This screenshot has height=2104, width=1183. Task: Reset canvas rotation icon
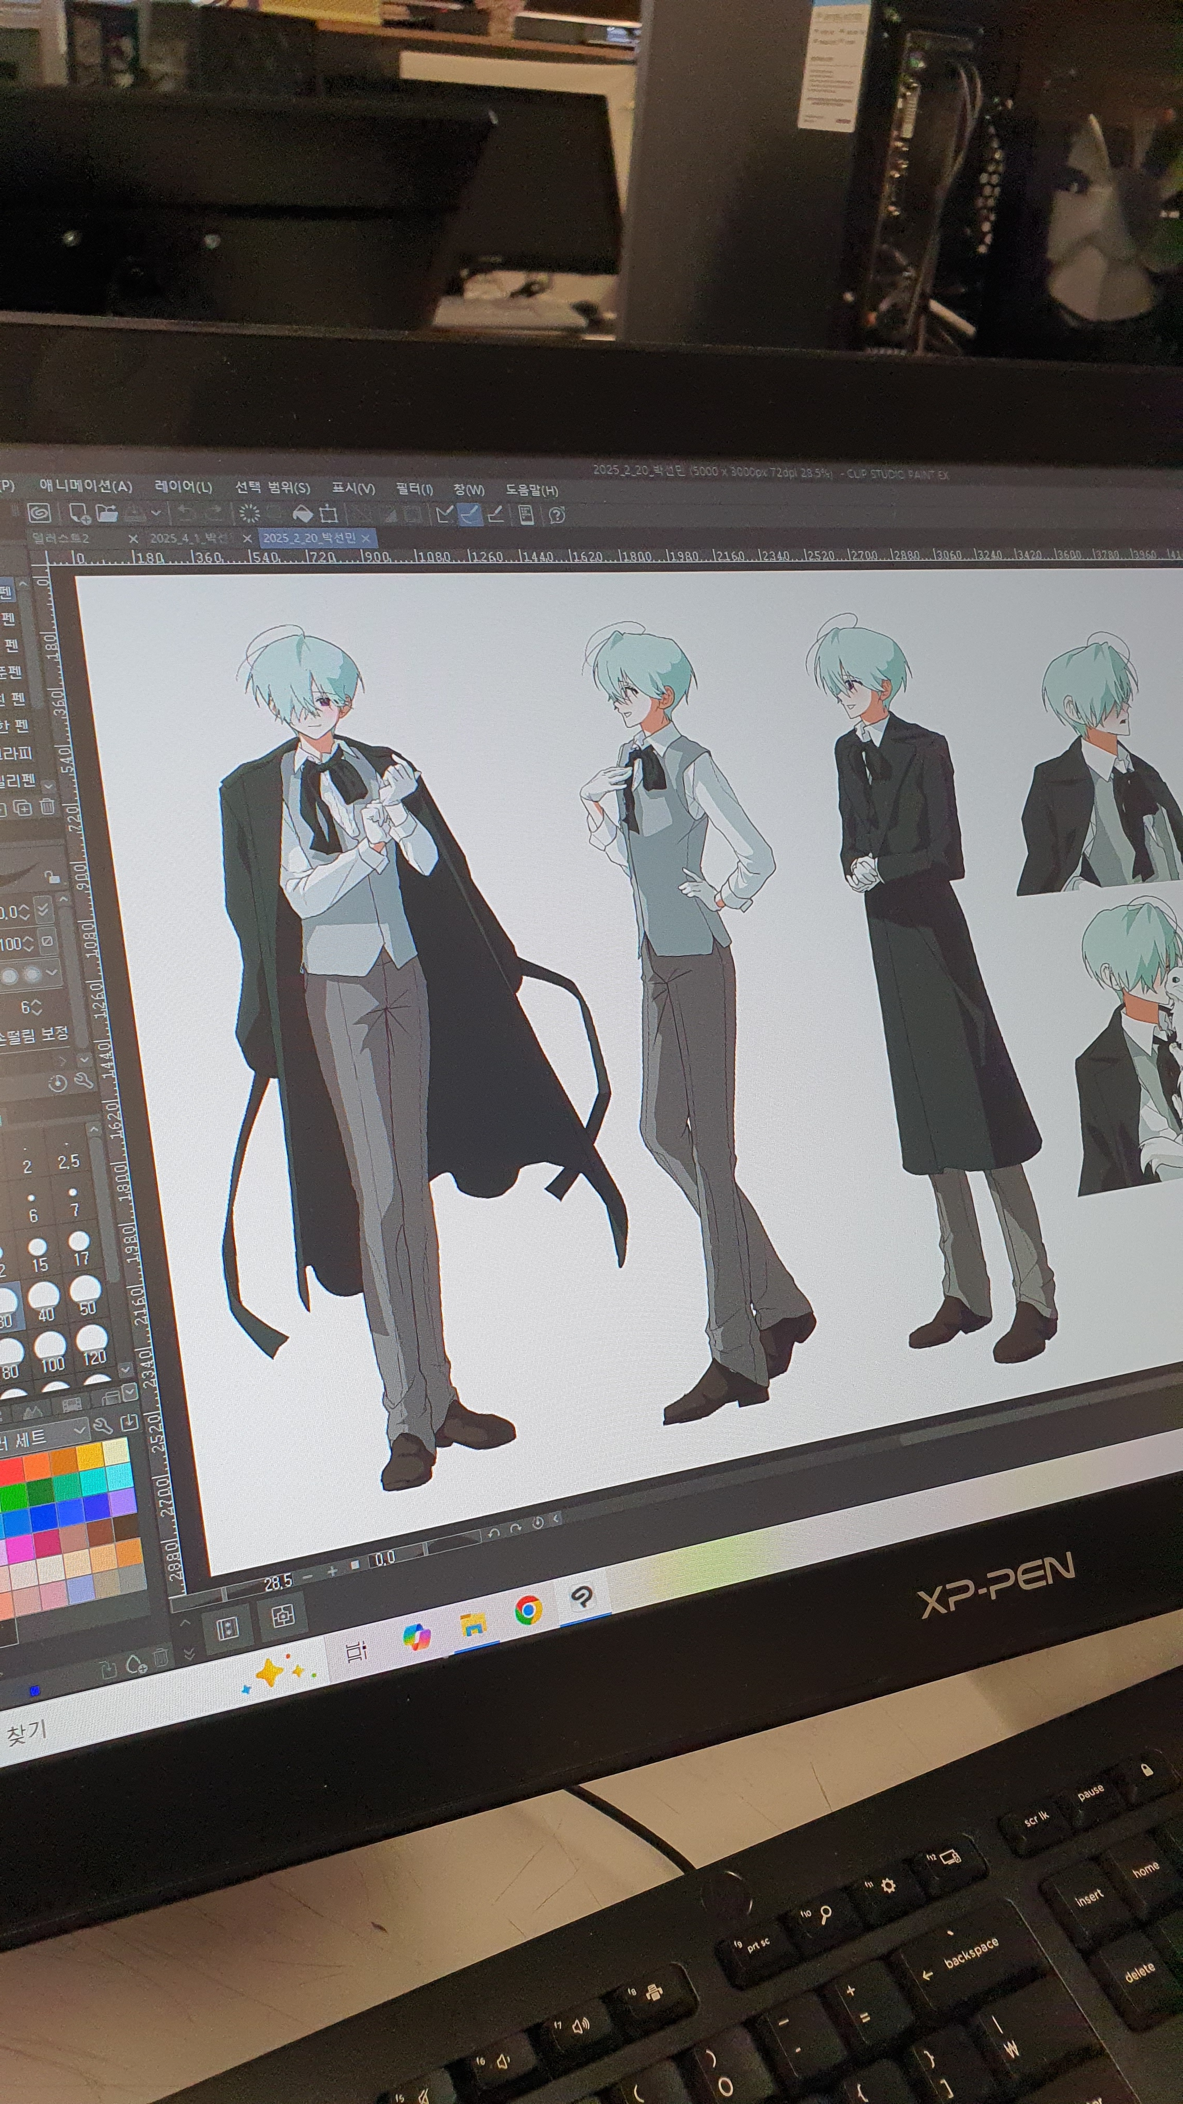coord(537,1523)
